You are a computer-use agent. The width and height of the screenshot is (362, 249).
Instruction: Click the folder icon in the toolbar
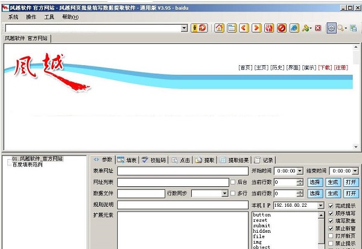click(x=232, y=28)
